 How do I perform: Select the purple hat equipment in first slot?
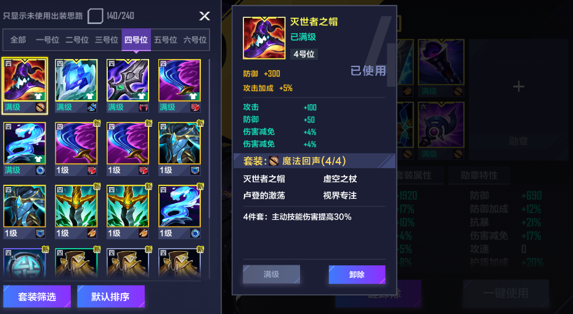[25, 86]
